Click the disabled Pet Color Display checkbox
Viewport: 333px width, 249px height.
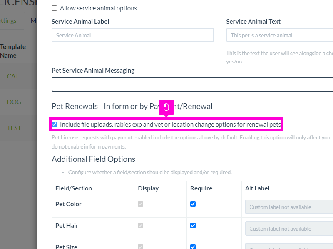click(140, 204)
